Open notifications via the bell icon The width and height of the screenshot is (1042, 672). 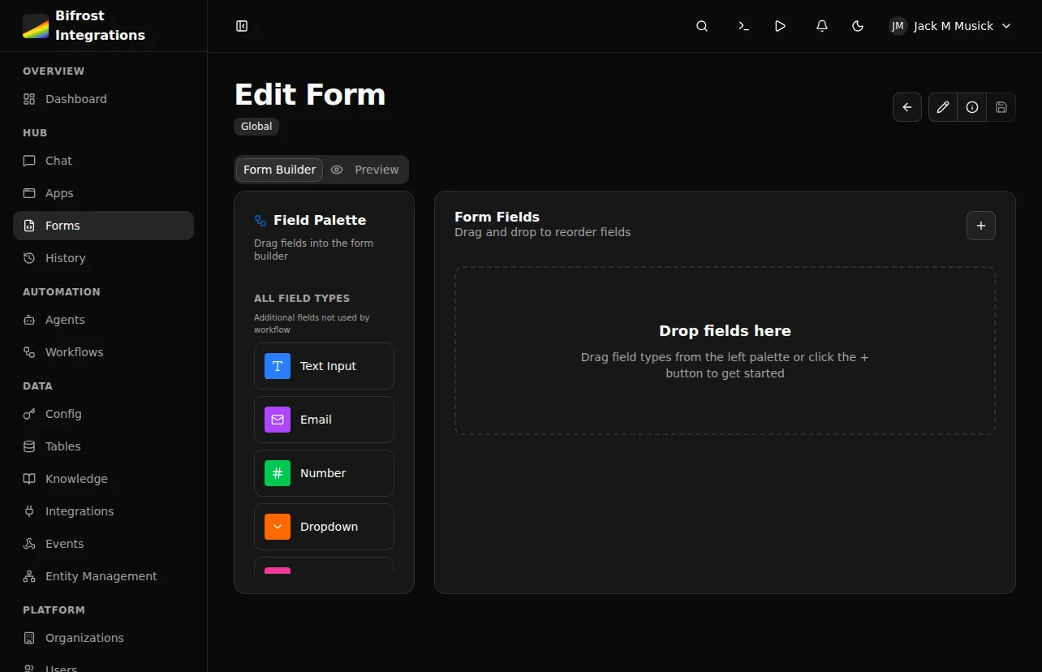coord(821,25)
